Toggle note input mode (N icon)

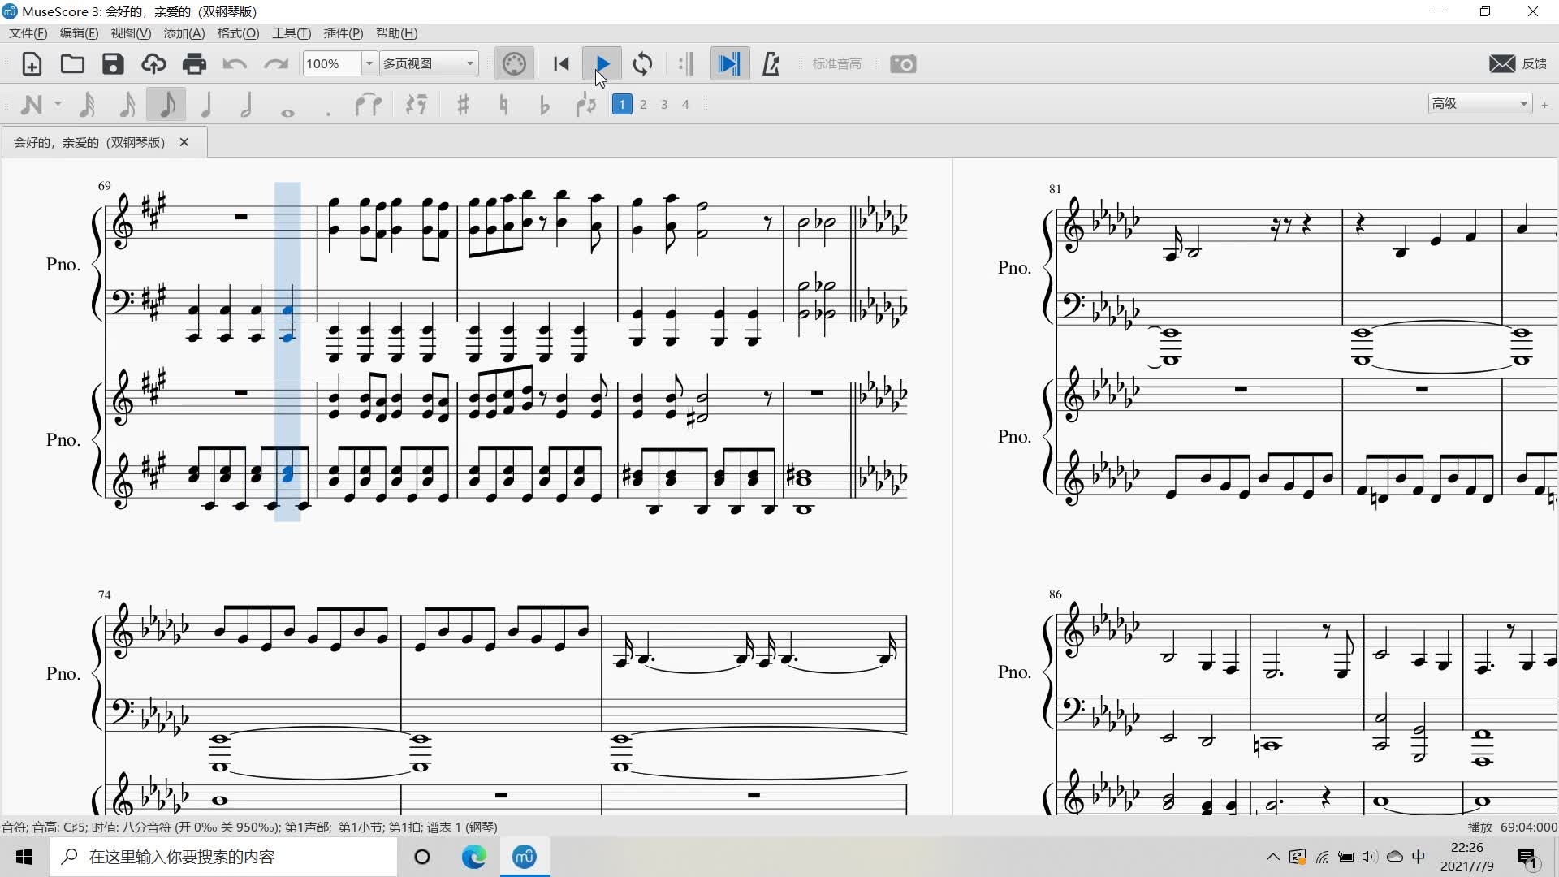[x=31, y=105]
